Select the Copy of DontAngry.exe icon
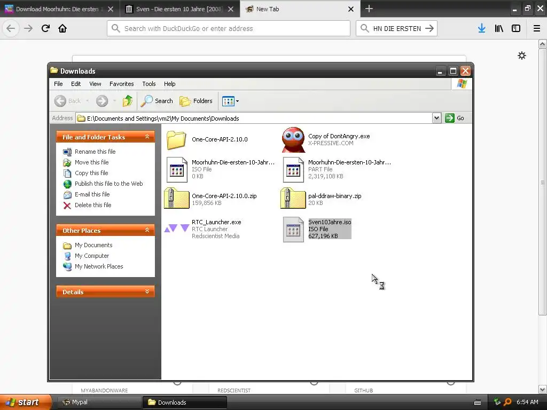 [x=293, y=139]
